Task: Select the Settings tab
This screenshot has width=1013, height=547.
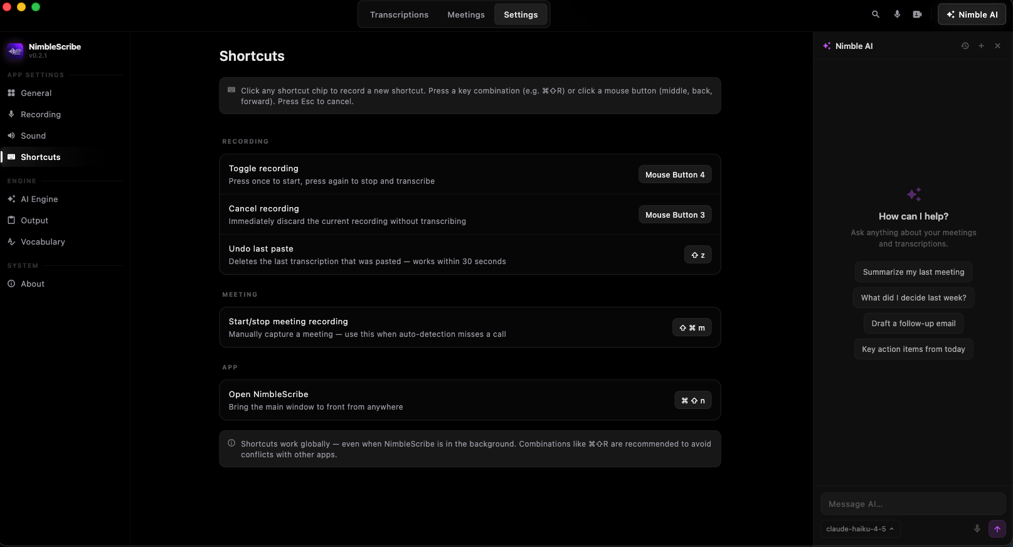Action: (521, 14)
